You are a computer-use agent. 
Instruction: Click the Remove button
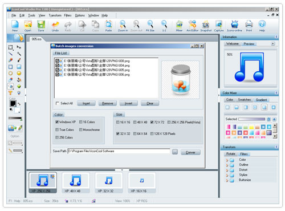[x=108, y=103]
